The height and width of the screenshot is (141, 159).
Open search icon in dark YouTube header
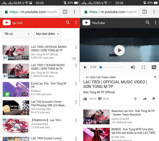point(148,23)
